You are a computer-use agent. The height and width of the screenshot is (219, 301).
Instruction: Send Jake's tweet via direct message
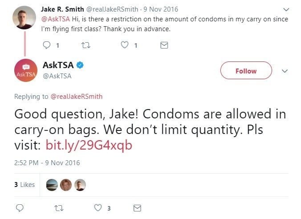tap(164, 45)
